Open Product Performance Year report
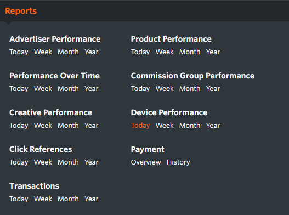289x215 pixels. click(213, 52)
